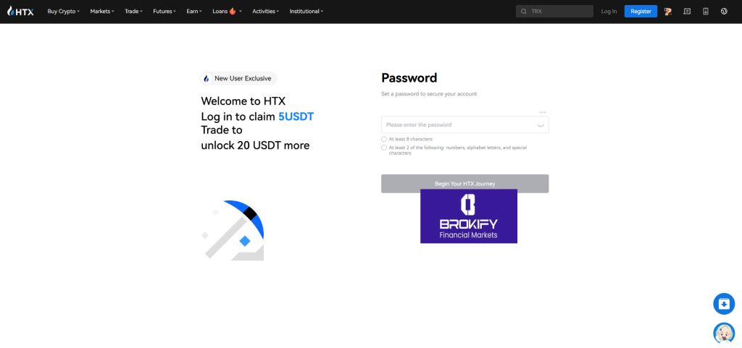
Task: Click the blue floating download button
Action: [x=724, y=304]
